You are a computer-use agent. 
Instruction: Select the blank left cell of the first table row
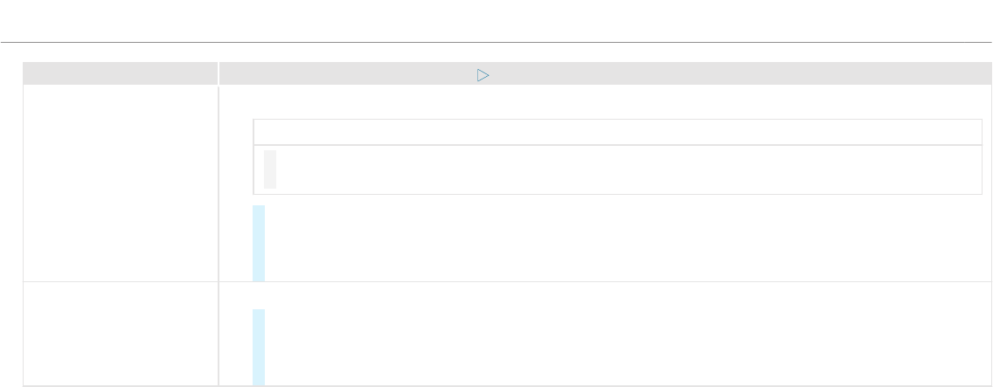coord(121,183)
